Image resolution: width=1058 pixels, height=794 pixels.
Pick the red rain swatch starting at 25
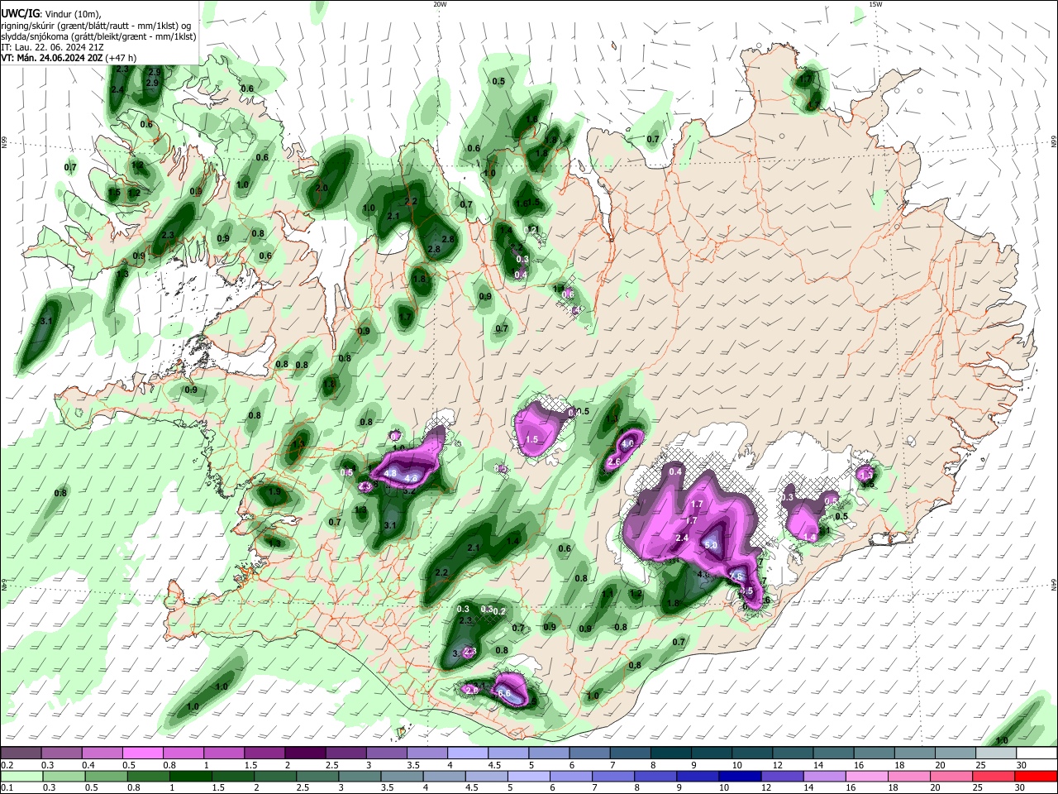pos(994,776)
